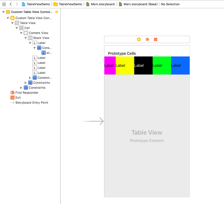
Task: Collapse the Stack View disclosure triangle
Action: [25, 38]
